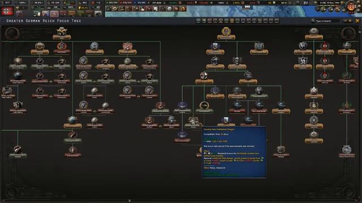Select the gold ring ship silhouette focus
Screen dimensions: 362x203
(204, 107)
